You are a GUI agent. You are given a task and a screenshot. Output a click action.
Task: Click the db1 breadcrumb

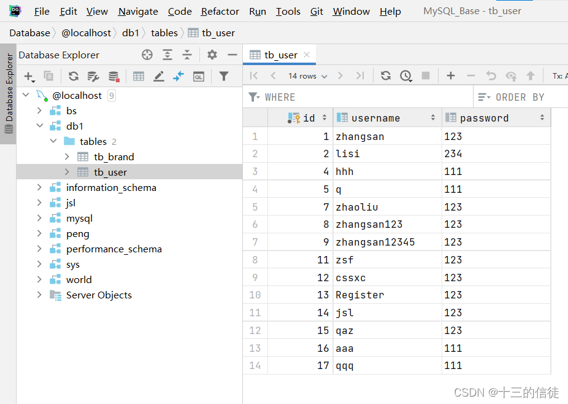[131, 33]
